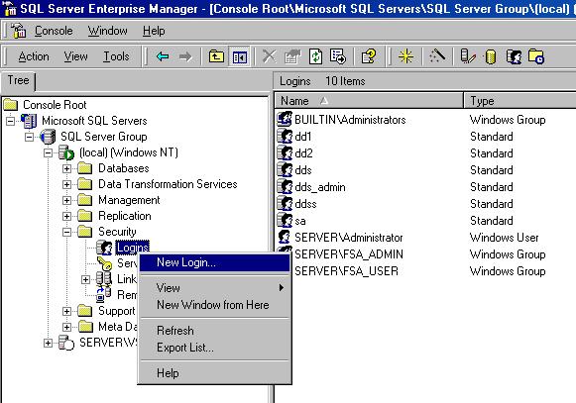The width and height of the screenshot is (576, 403).
Task: Click the New Database cylinder icon
Action: [x=491, y=56]
